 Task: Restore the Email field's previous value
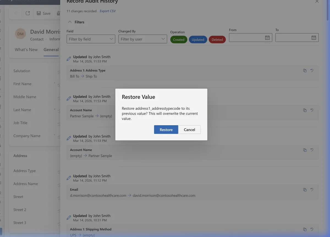pyautogui.click(x=312, y=190)
